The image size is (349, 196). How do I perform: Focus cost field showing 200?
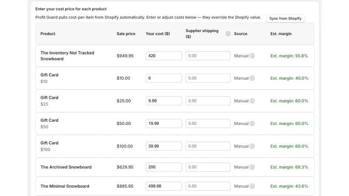[x=164, y=167]
